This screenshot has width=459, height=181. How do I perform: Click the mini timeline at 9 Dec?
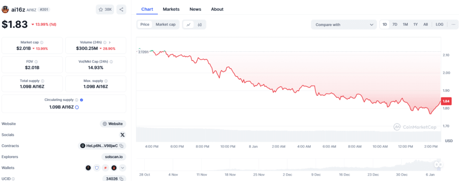point(316,175)
